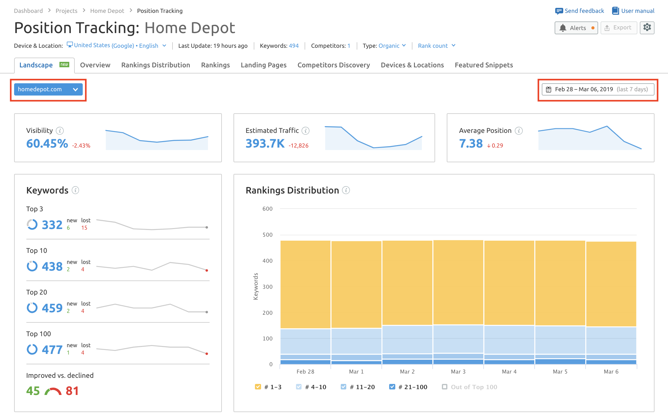The width and height of the screenshot is (668, 417).
Task: Click the Top 10 donut progress icon
Action: point(32,266)
